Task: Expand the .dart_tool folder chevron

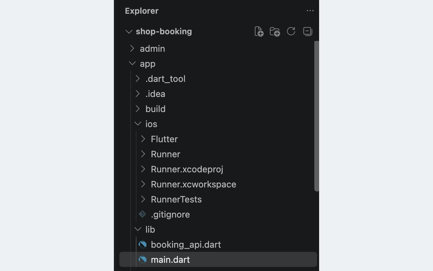Action: [x=138, y=79]
